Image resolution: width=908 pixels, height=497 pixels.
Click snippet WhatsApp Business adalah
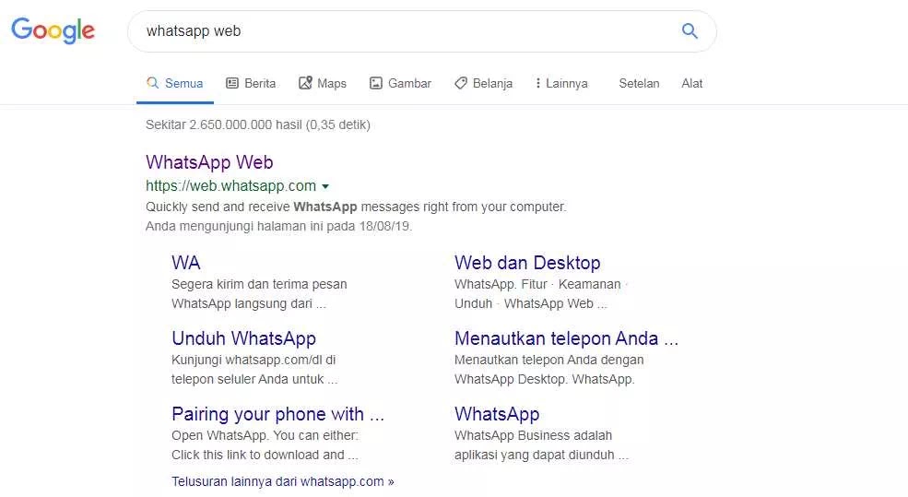coord(533,435)
